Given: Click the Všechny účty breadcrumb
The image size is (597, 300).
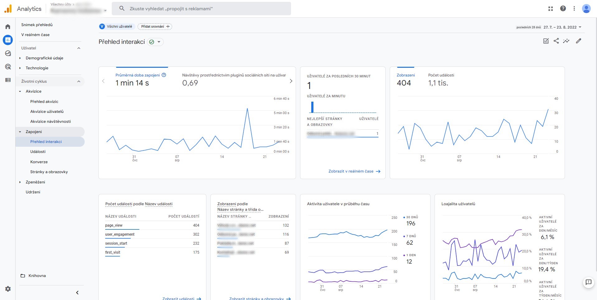Looking at the screenshot, I should [x=61, y=4].
